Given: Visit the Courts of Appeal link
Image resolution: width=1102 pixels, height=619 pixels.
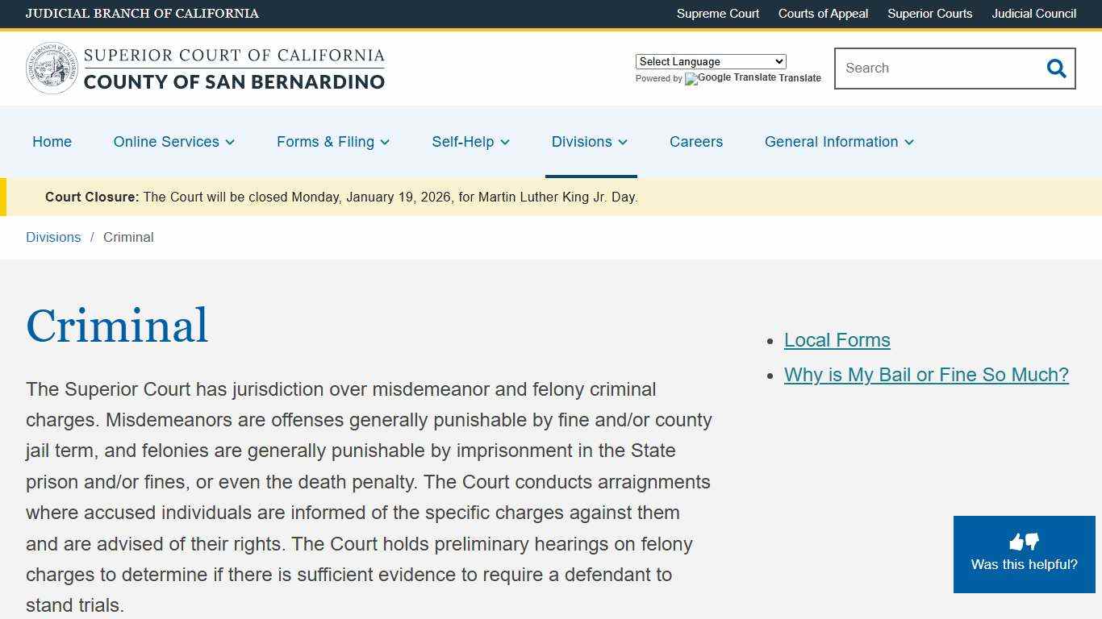Looking at the screenshot, I should pyautogui.click(x=823, y=14).
